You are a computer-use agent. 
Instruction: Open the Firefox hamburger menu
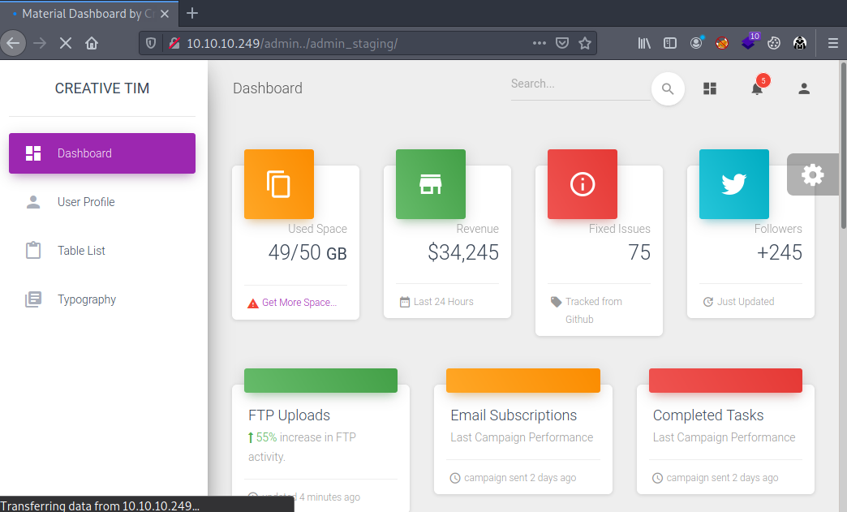click(832, 43)
